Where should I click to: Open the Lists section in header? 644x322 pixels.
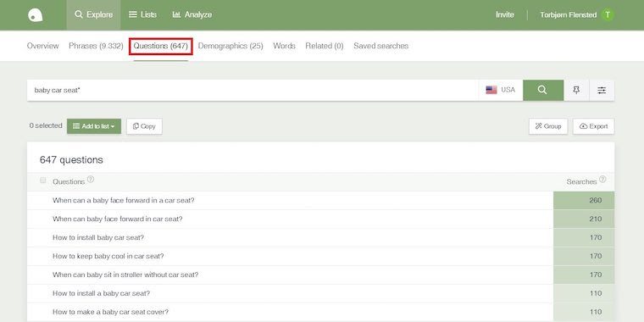pyautogui.click(x=142, y=14)
